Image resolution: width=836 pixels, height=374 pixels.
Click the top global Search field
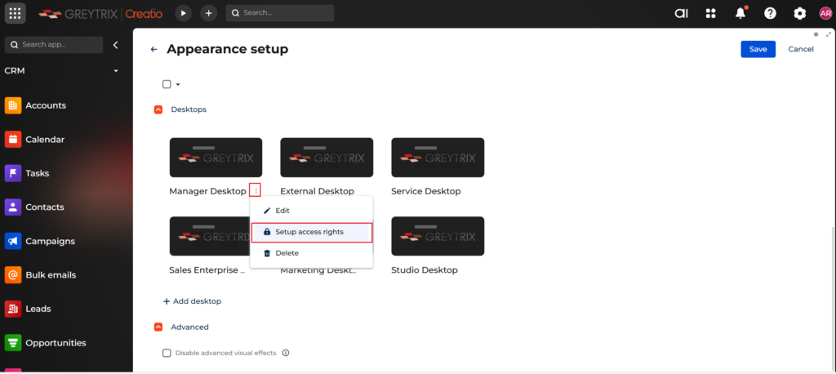coord(280,13)
